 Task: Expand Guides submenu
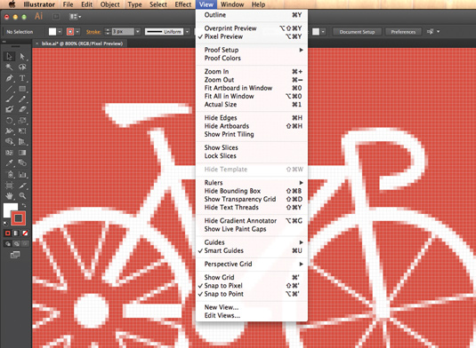tap(252, 242)
